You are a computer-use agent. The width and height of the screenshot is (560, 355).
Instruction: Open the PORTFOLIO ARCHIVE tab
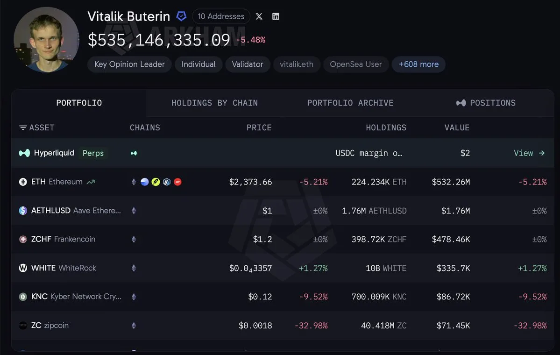[350, 103]
